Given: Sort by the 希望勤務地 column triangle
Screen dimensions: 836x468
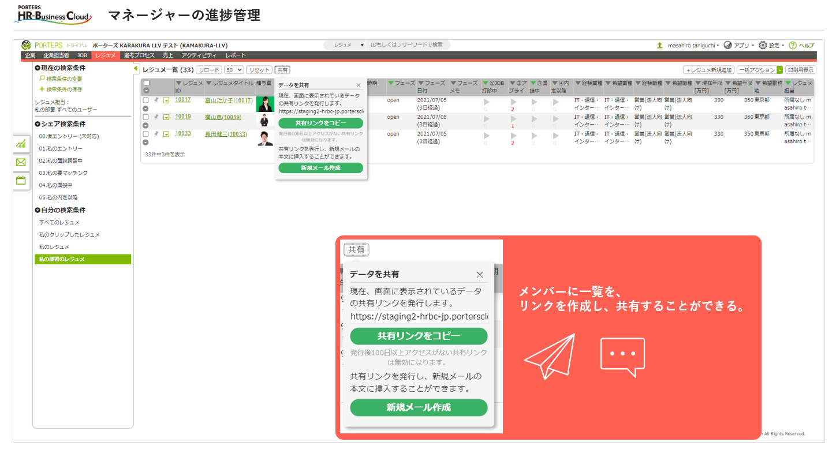Looking at the screenshot, I should click(x=758, y=84).
